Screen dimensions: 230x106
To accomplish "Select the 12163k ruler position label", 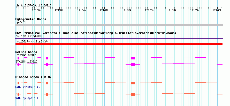I will click(x=149, y=10).
